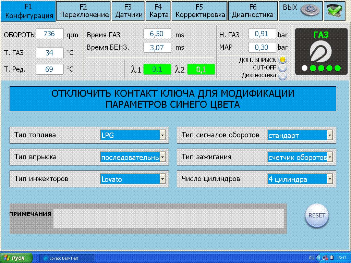Open F5 Корректировка tab
351x263 pixels.
click(x=199, y=11)
